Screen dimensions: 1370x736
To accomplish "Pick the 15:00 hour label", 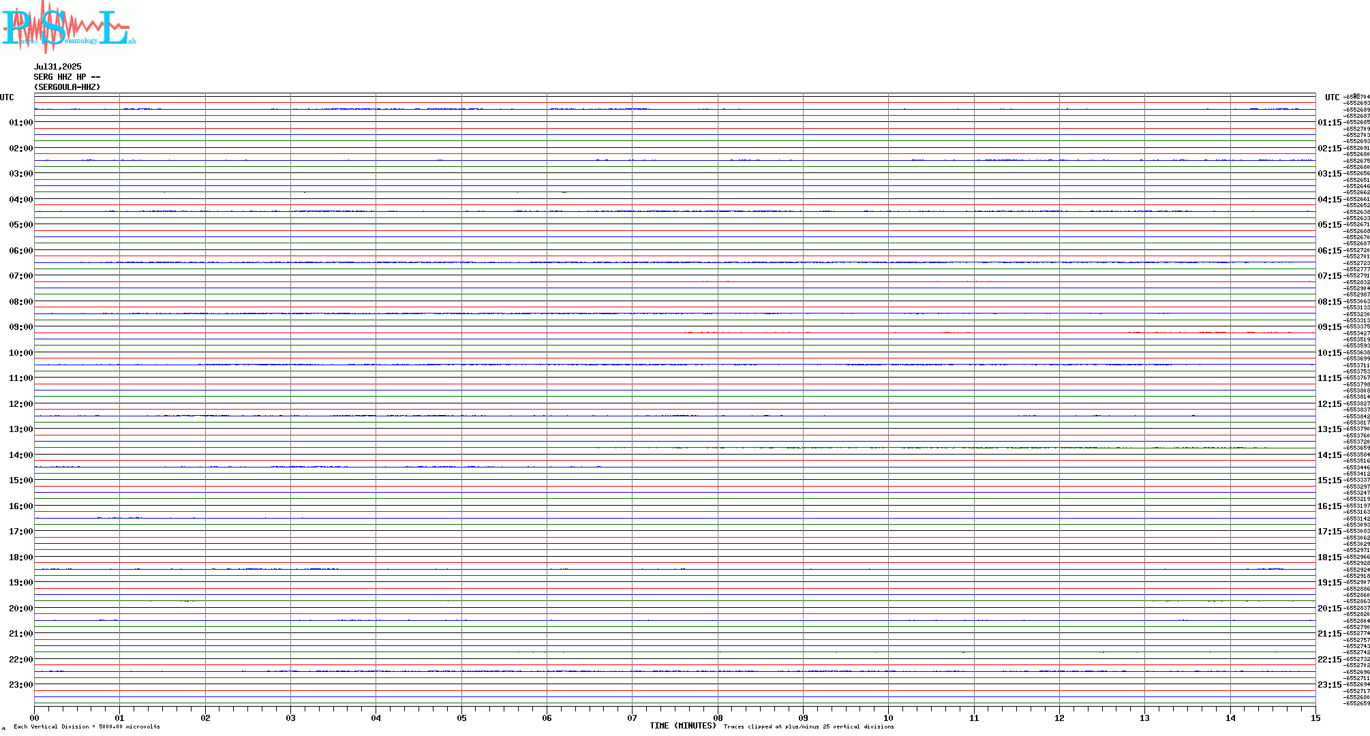I will coord(21,480).
